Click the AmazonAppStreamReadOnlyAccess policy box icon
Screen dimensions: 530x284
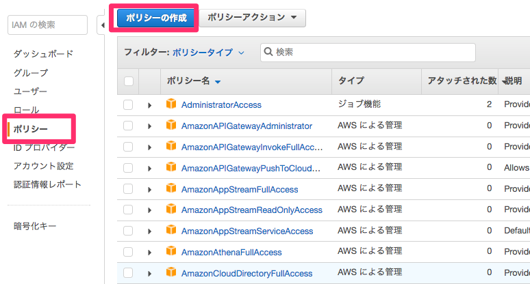click(x=171, y=209)
